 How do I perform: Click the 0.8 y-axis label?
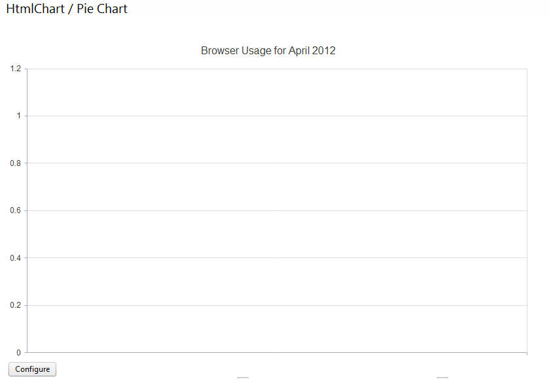(x=16, y=163)
